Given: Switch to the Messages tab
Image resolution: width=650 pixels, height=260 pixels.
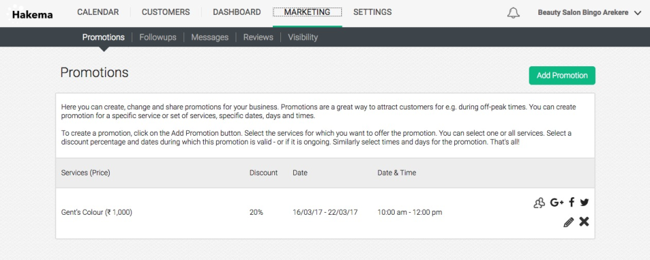Looking at the screenshot, I should click(210, 37).
